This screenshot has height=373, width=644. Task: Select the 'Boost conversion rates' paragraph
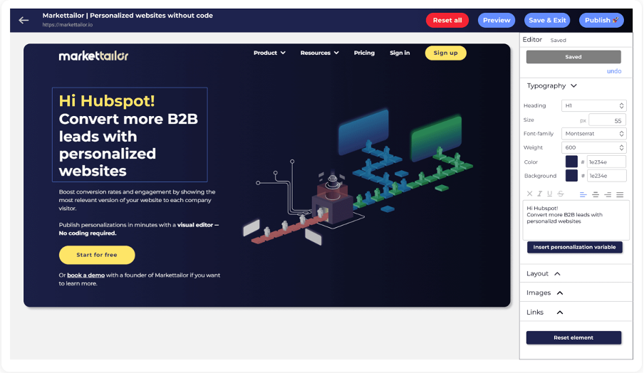click(x=137, y=200)
